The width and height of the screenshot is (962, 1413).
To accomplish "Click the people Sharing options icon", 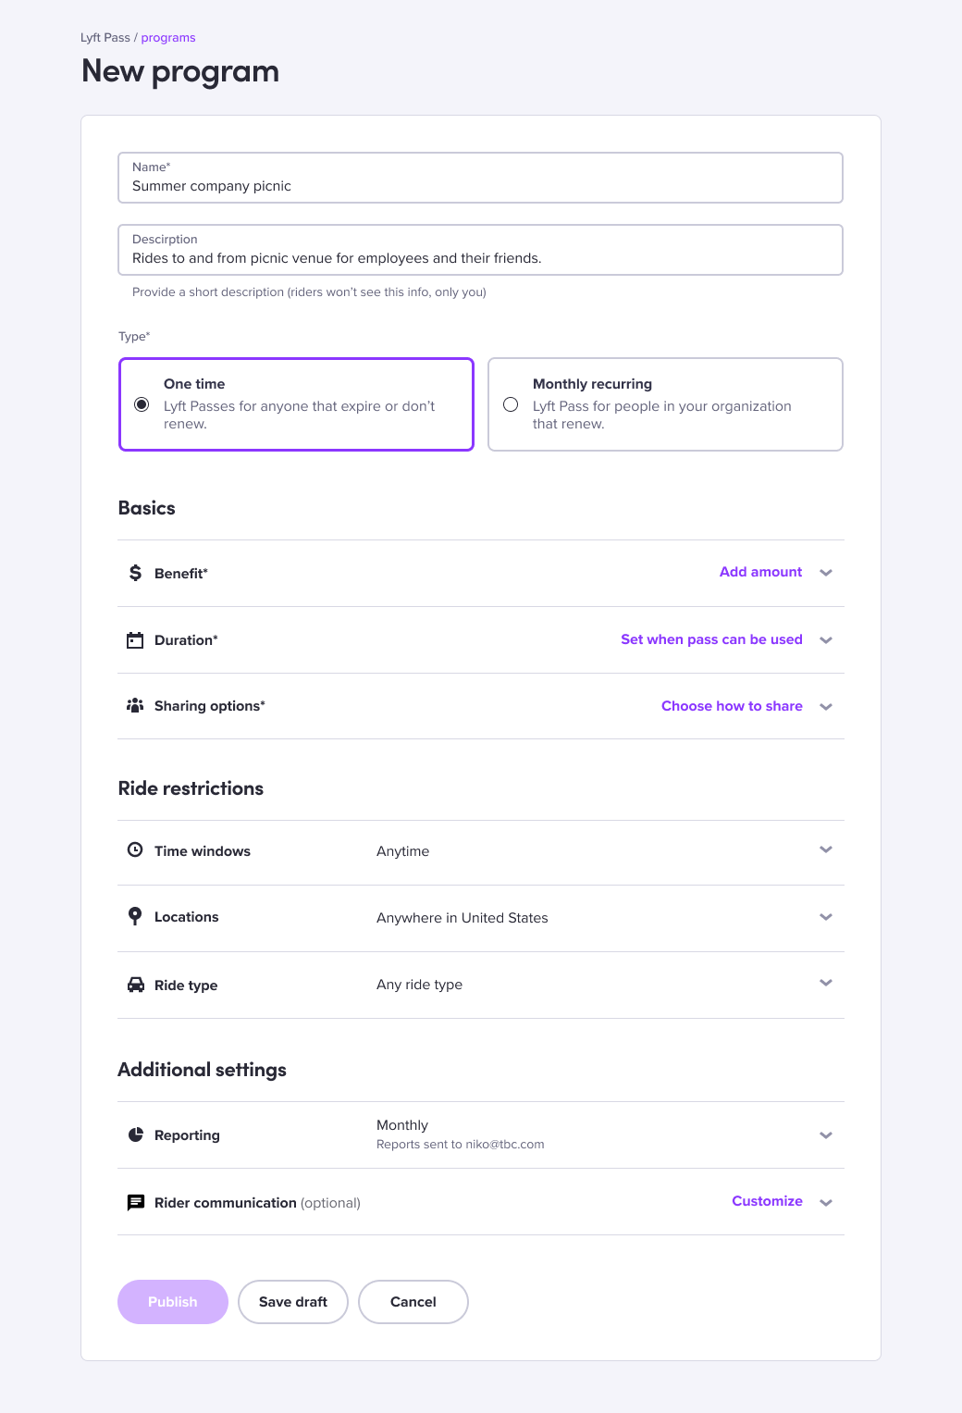I will 135,706.
